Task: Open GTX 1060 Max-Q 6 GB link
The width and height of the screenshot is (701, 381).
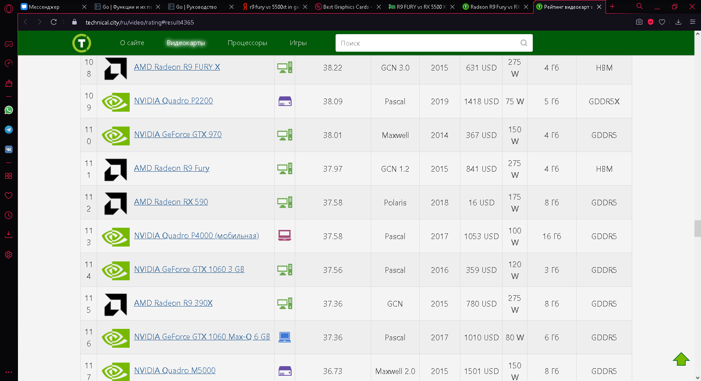Action: (x=202, y=337)
